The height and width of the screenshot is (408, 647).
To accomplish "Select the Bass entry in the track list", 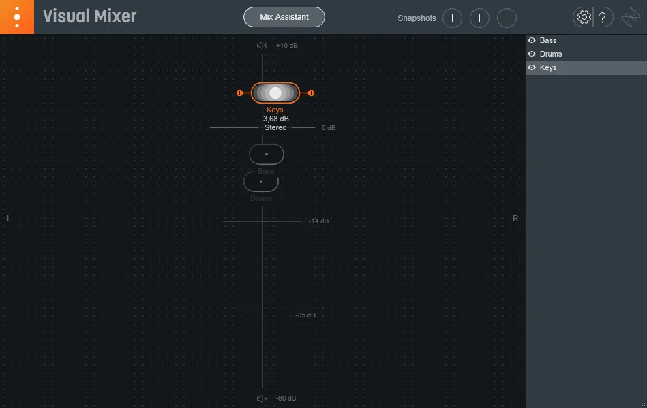I will [x=547, y=40].
